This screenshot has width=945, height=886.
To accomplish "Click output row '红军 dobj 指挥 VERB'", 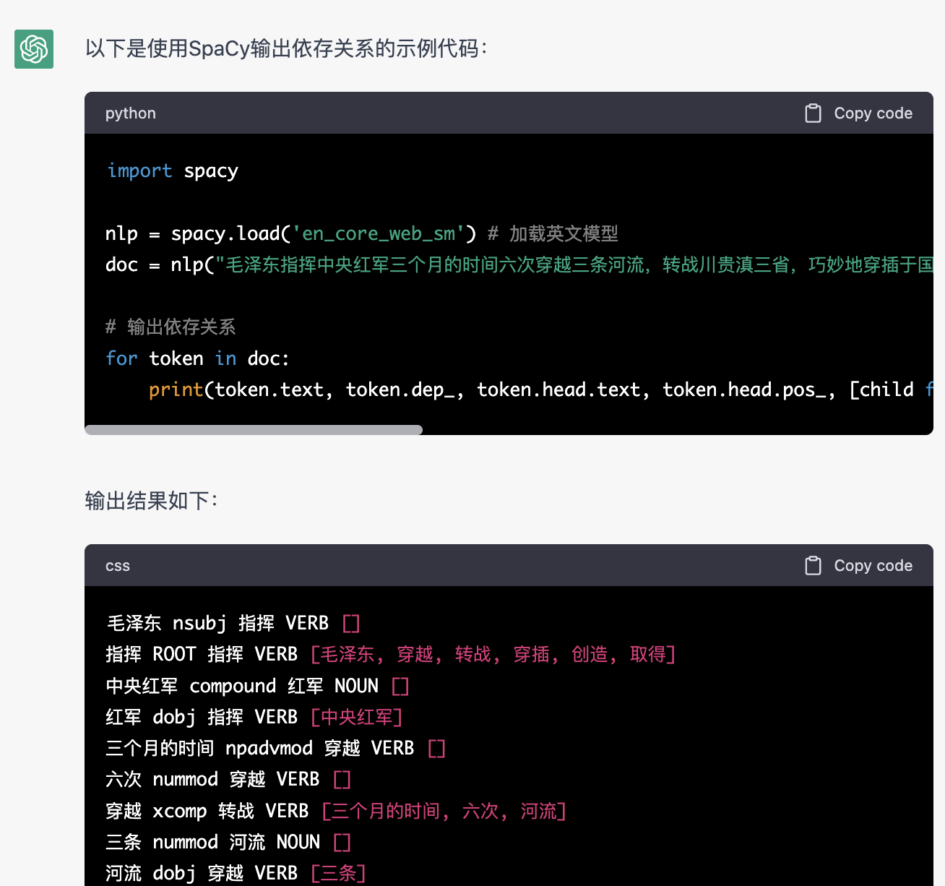I will [254, 717].
